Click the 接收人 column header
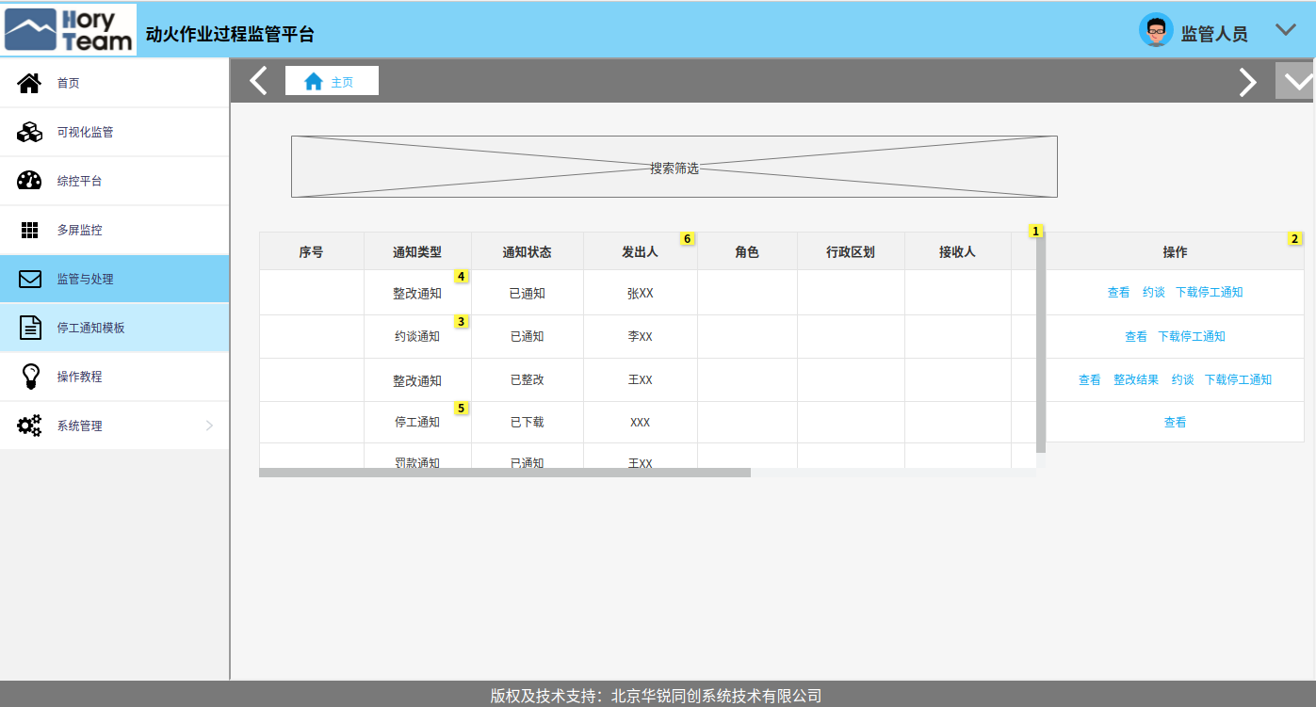This screenshot has width=1316, height=707. click(957, 252)
